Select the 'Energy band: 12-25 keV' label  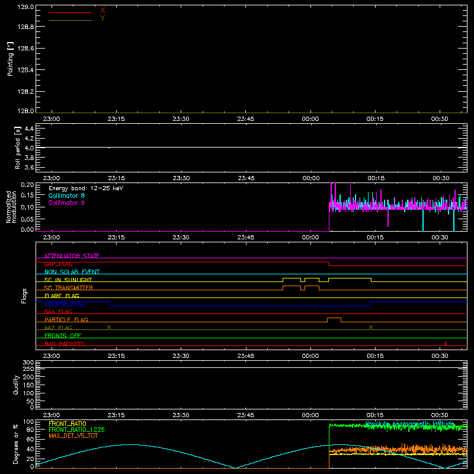click(x=86, y=188)
